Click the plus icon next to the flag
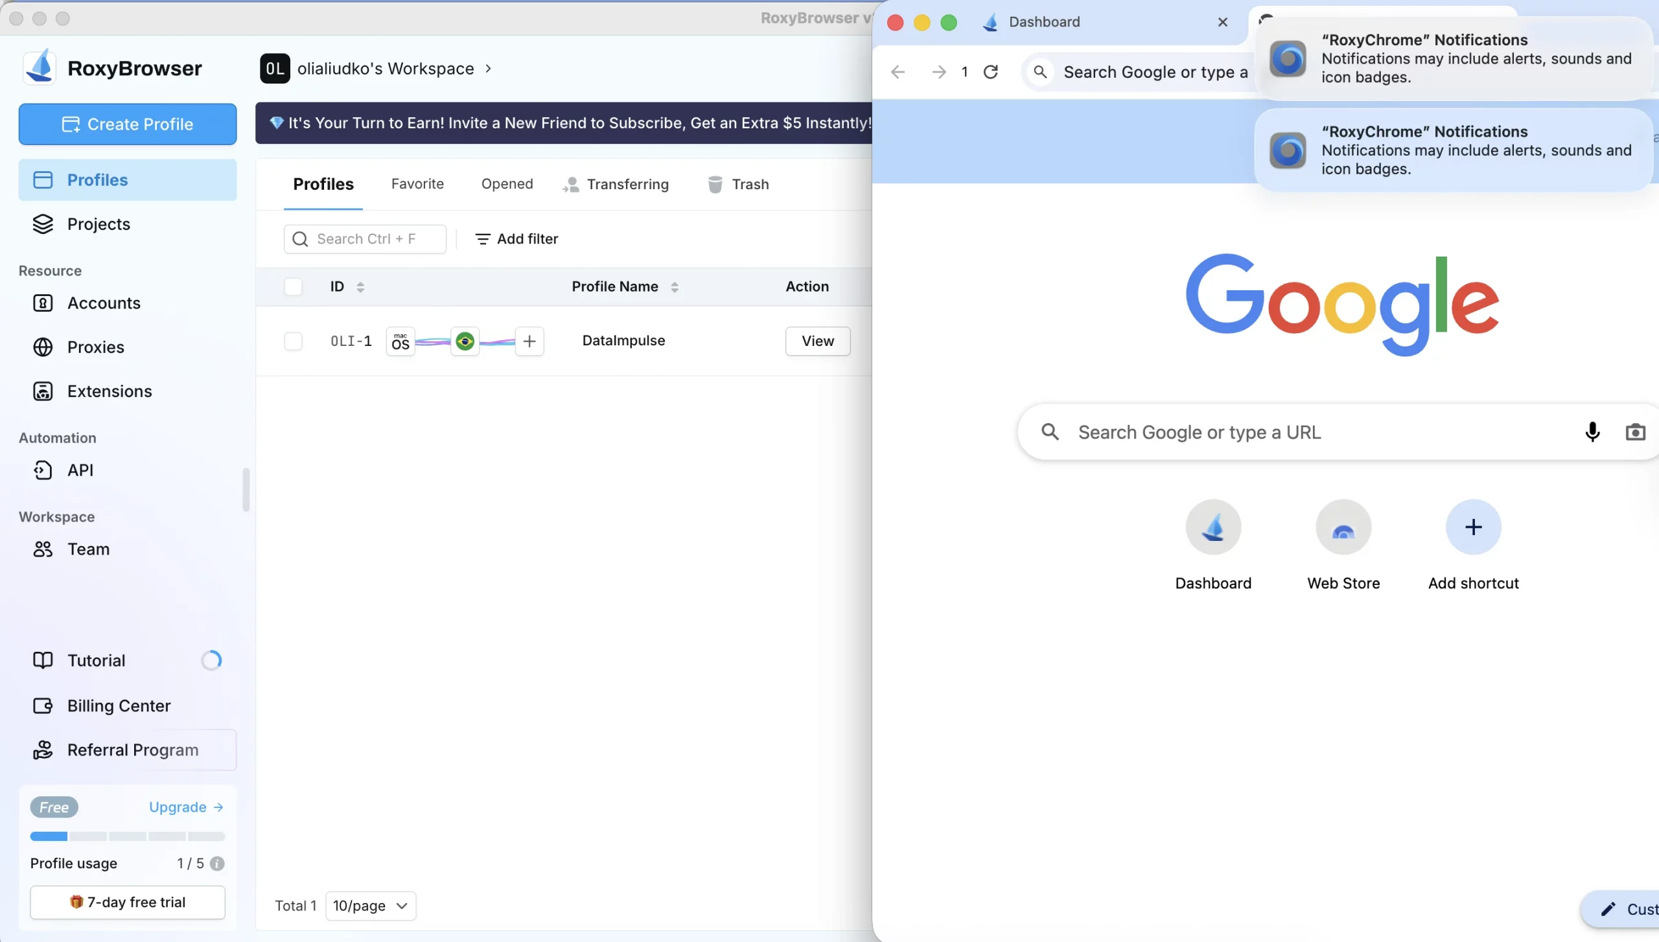The height and width of the screenshot is (942, 1659). pos(529,341)
